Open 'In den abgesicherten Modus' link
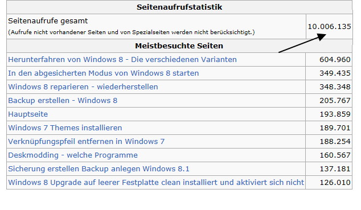361x210 pixels. coord(104,73)
